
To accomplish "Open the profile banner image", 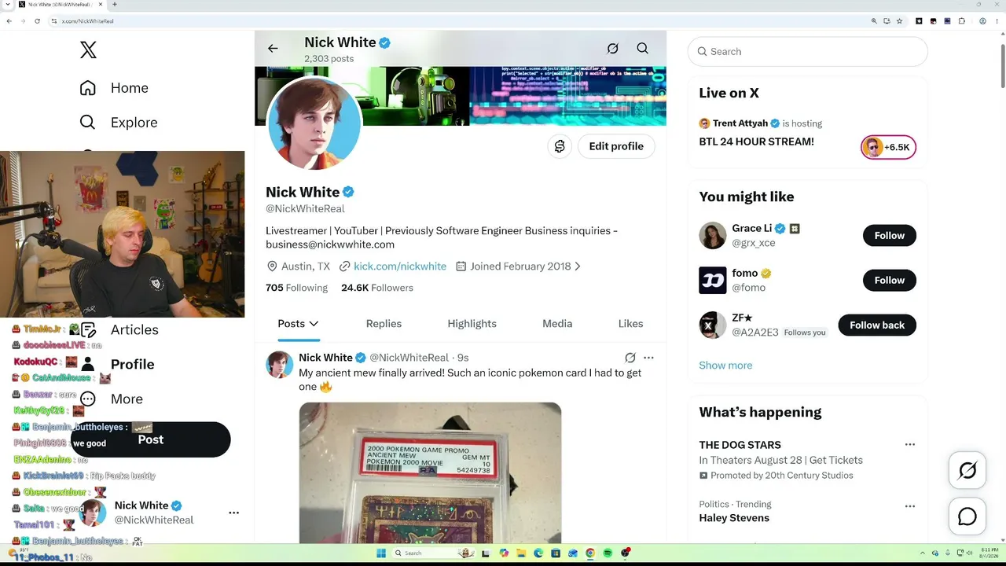I will (x=461, y=96).
